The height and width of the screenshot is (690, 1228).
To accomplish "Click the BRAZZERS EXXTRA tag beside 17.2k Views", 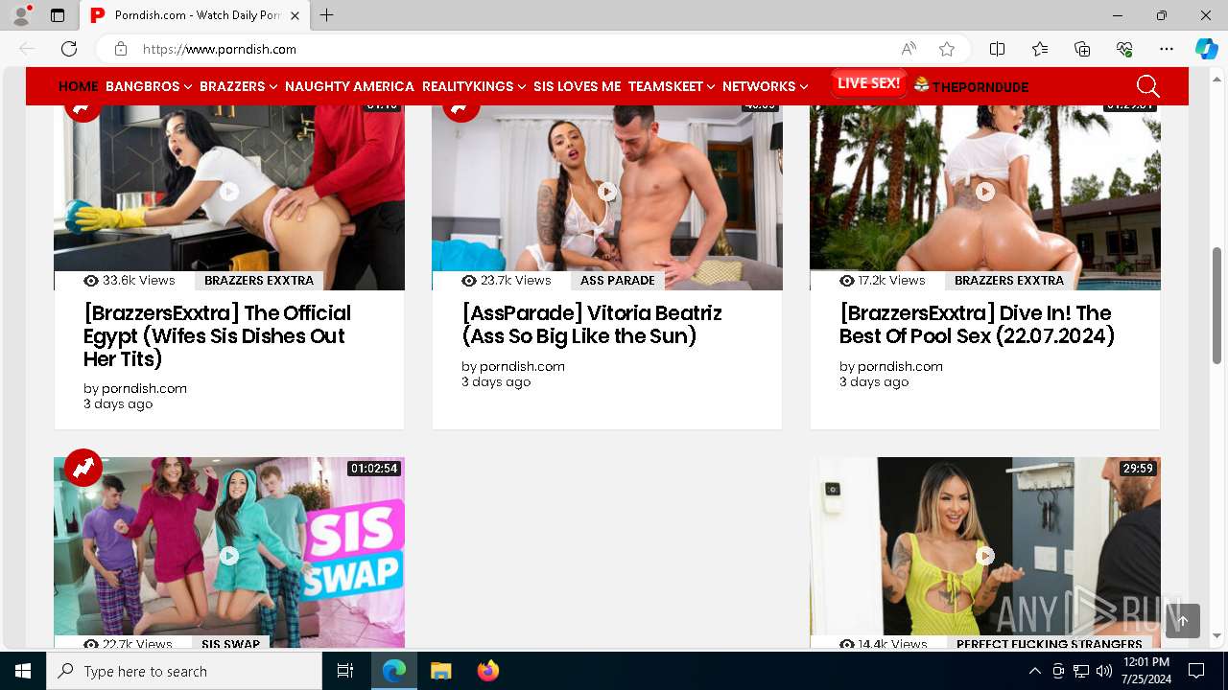I will (x=1009, y=281).
